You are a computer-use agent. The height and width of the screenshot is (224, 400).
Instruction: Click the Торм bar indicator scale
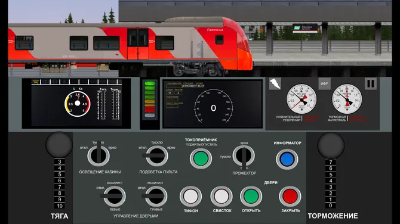tap(115, 105)
